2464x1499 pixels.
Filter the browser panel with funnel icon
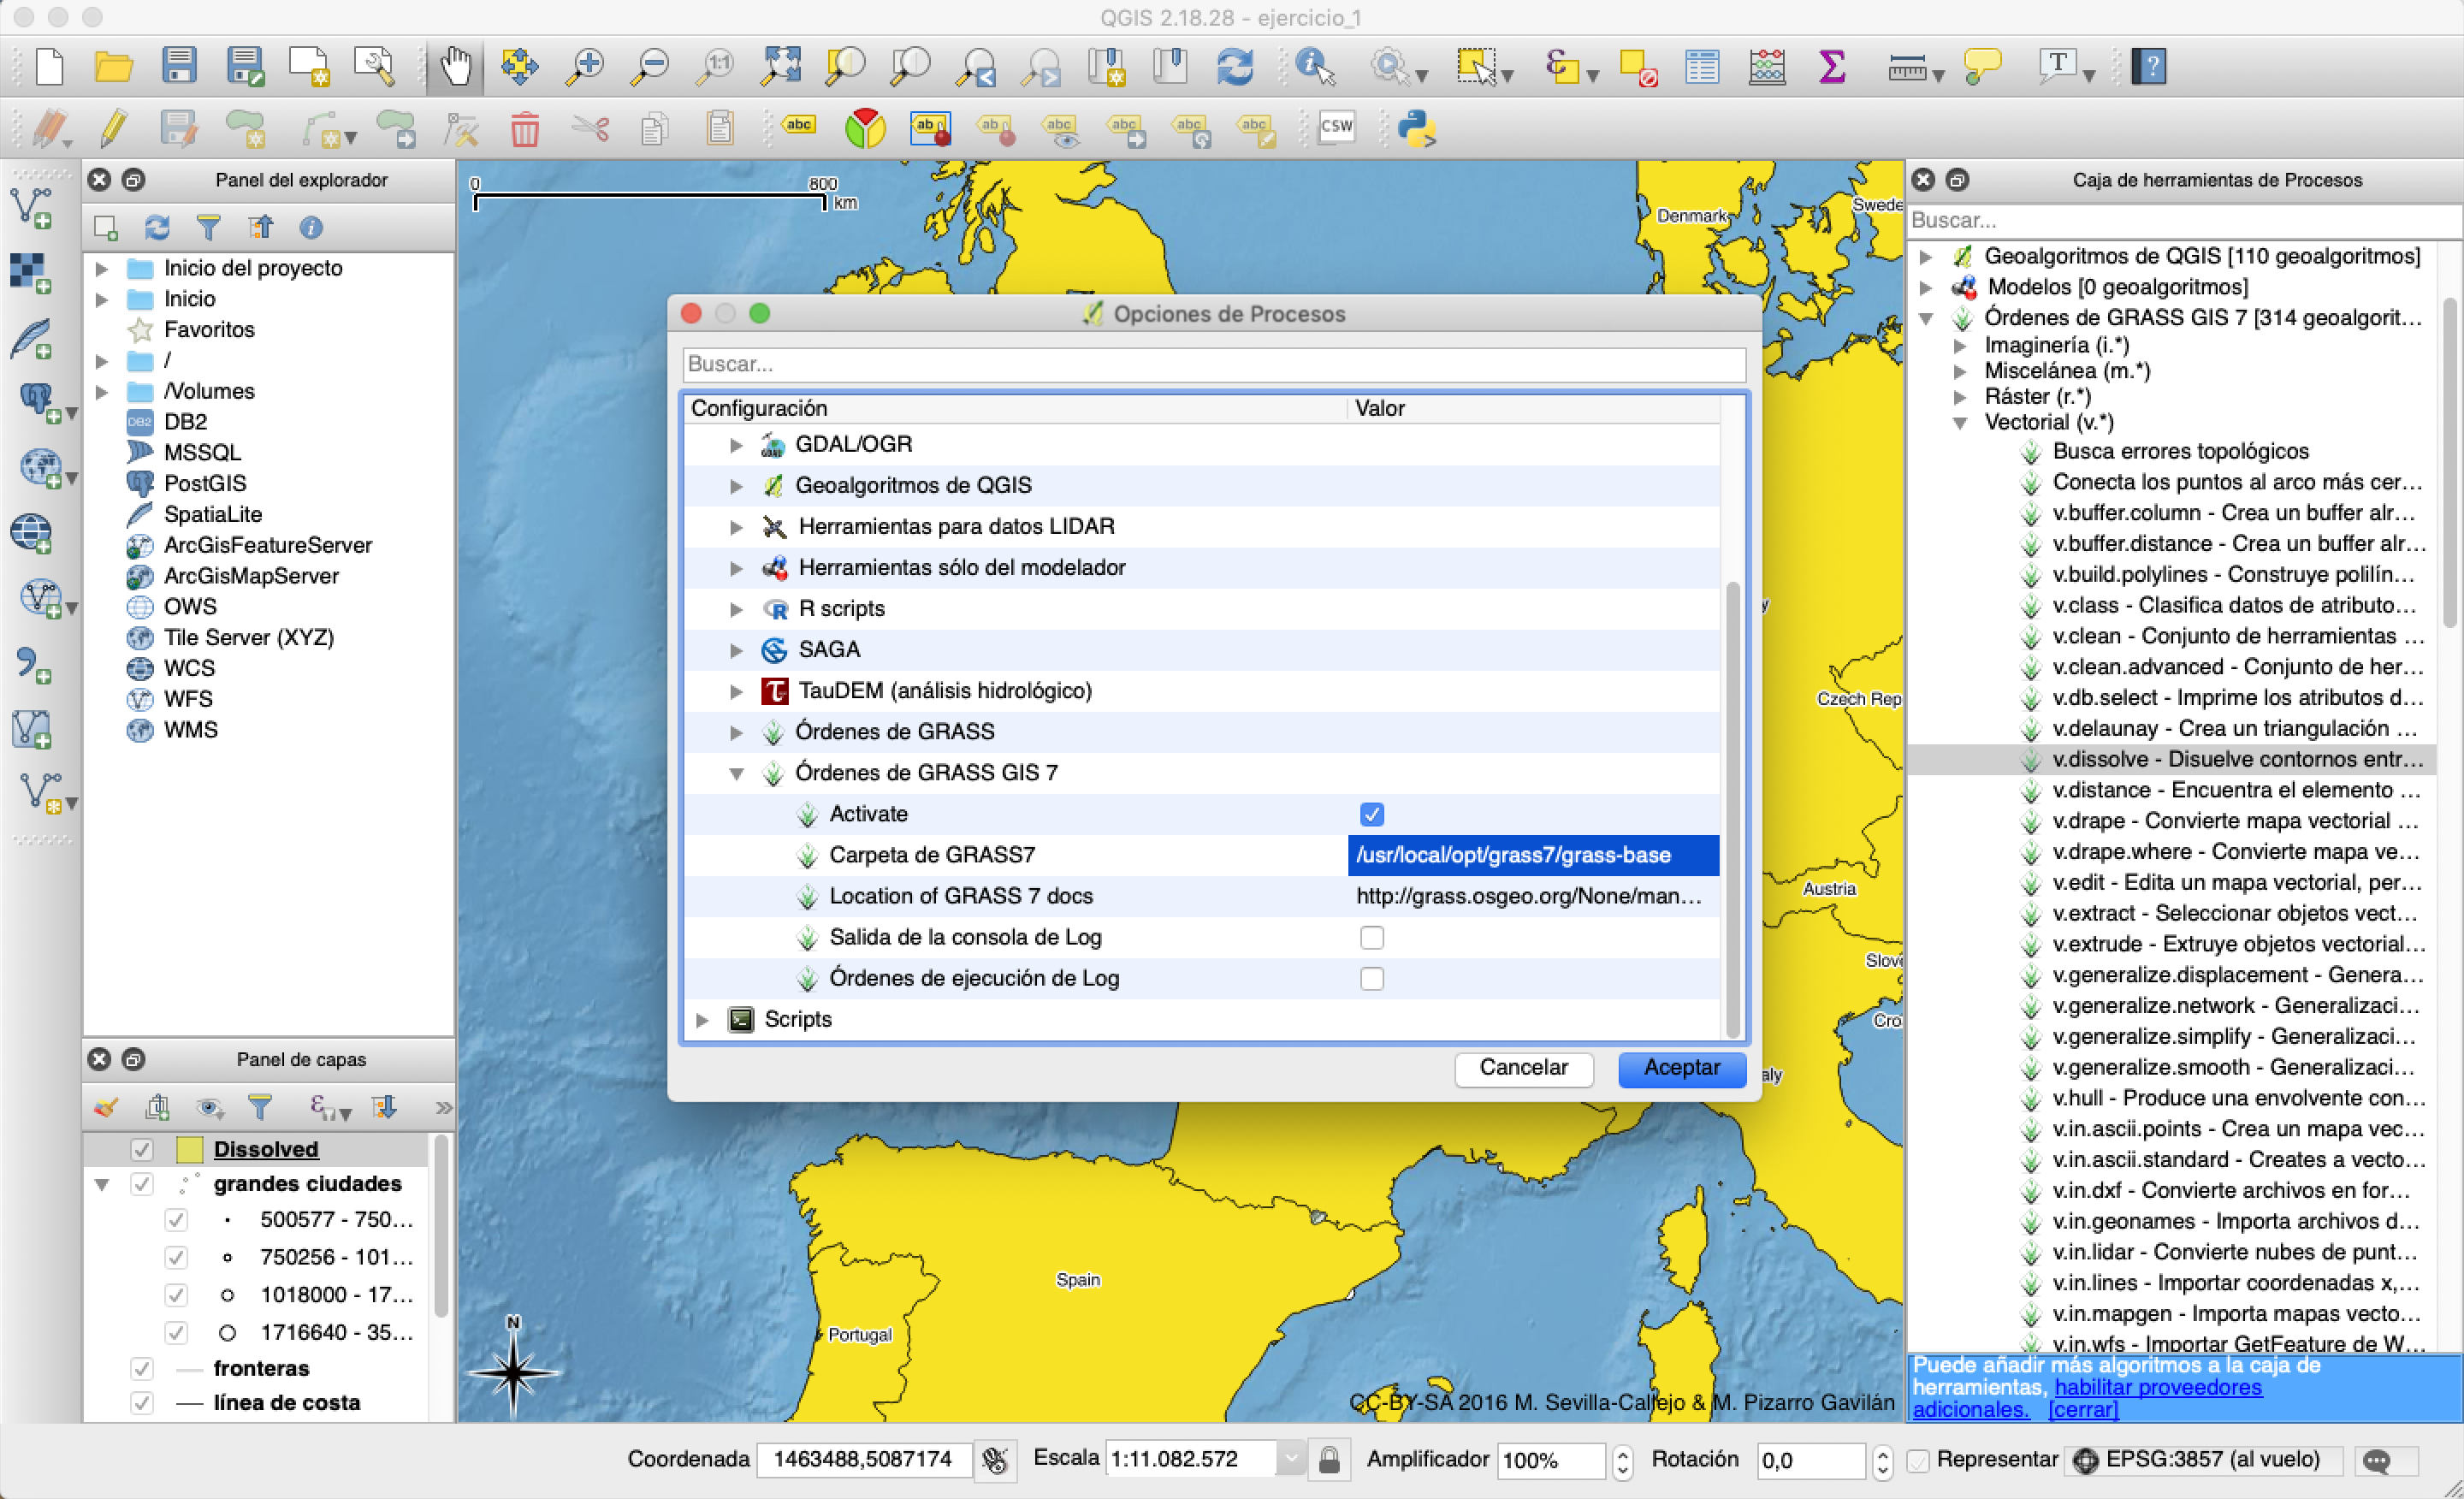(x=208, y=228)
